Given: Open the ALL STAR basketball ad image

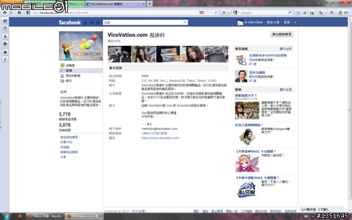Looking at the screenshot, I should pos(247,190).
